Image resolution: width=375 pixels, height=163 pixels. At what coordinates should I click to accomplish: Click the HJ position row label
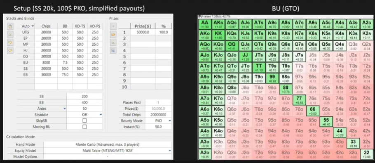point(26,50)
